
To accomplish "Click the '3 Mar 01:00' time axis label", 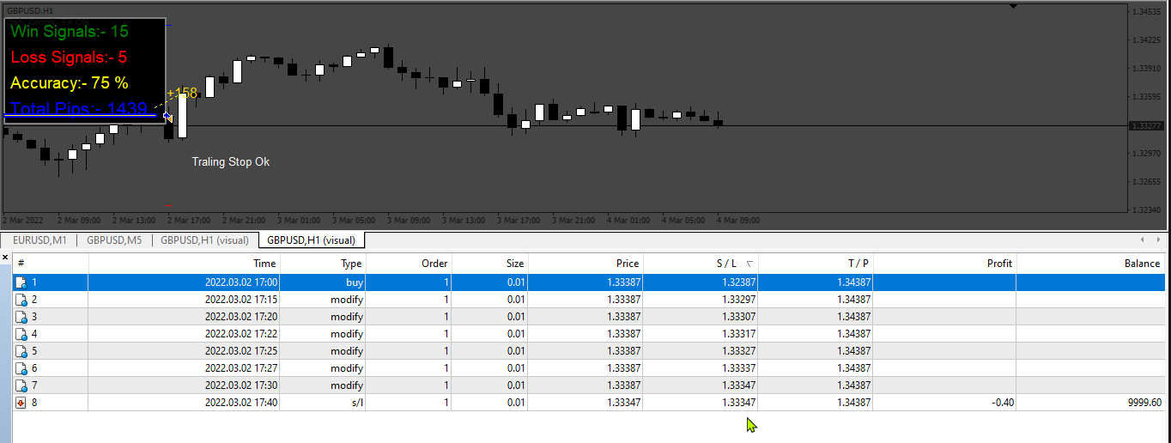I will coord(299,220).
